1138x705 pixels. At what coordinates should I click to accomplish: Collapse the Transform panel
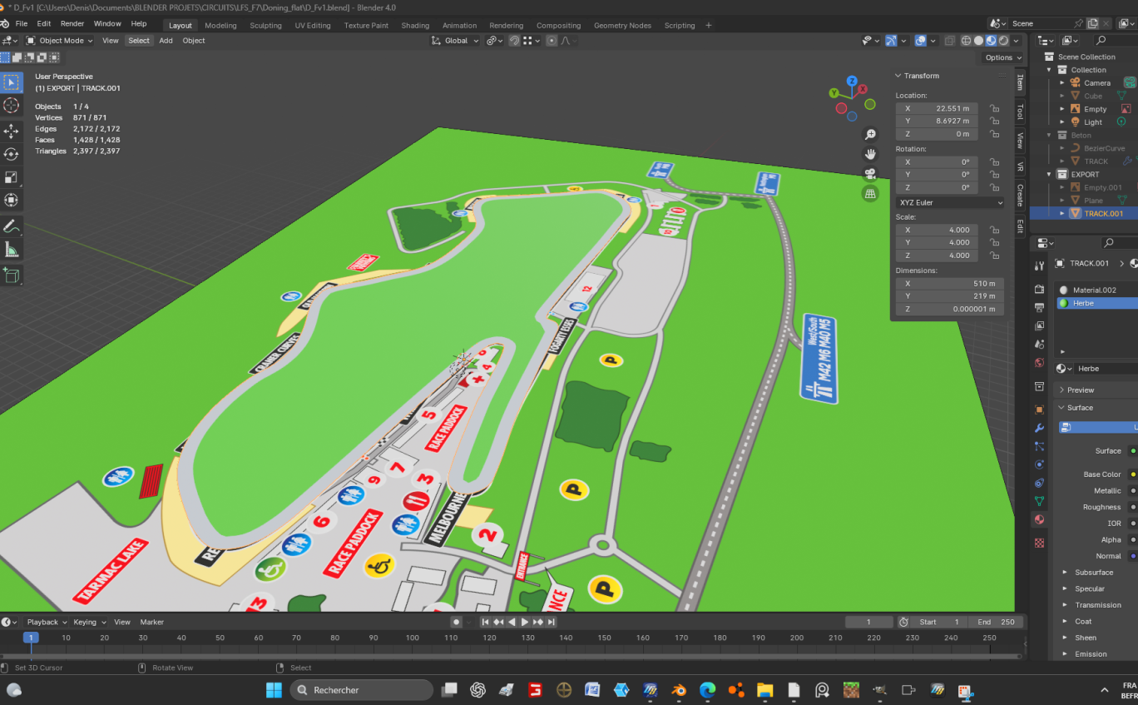point(898,76)
